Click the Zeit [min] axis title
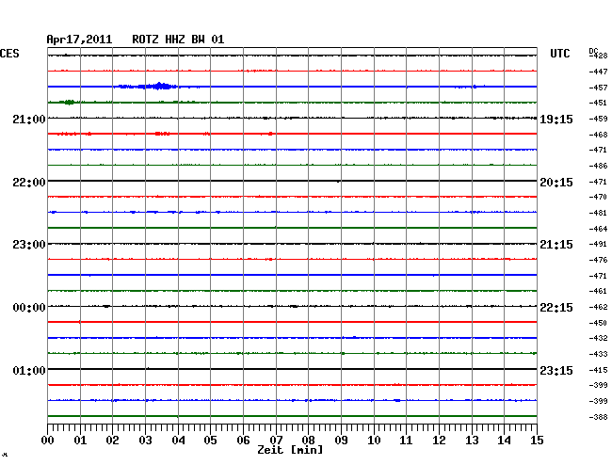The width and height of the screenshot is (612, 465). (290, 450)
